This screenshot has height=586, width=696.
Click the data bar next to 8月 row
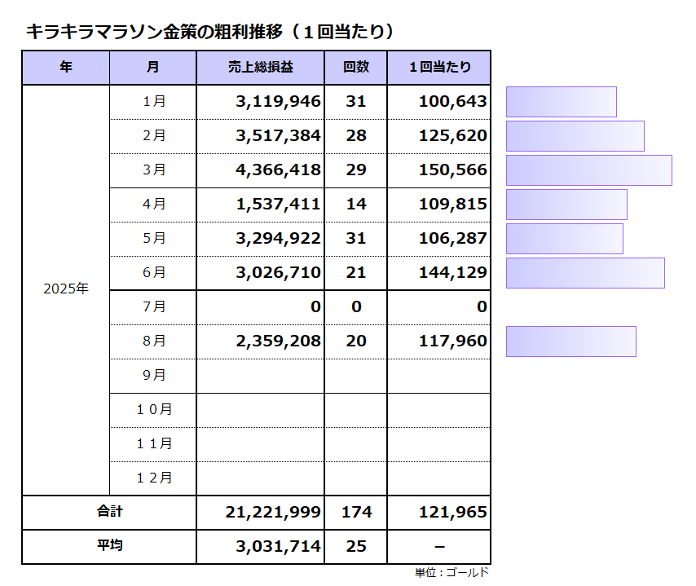[x=570, y=341]
